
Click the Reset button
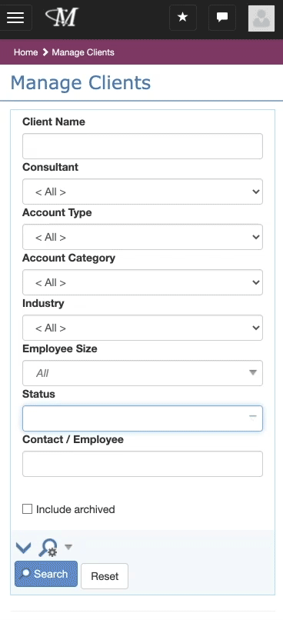tap(105, 576)
